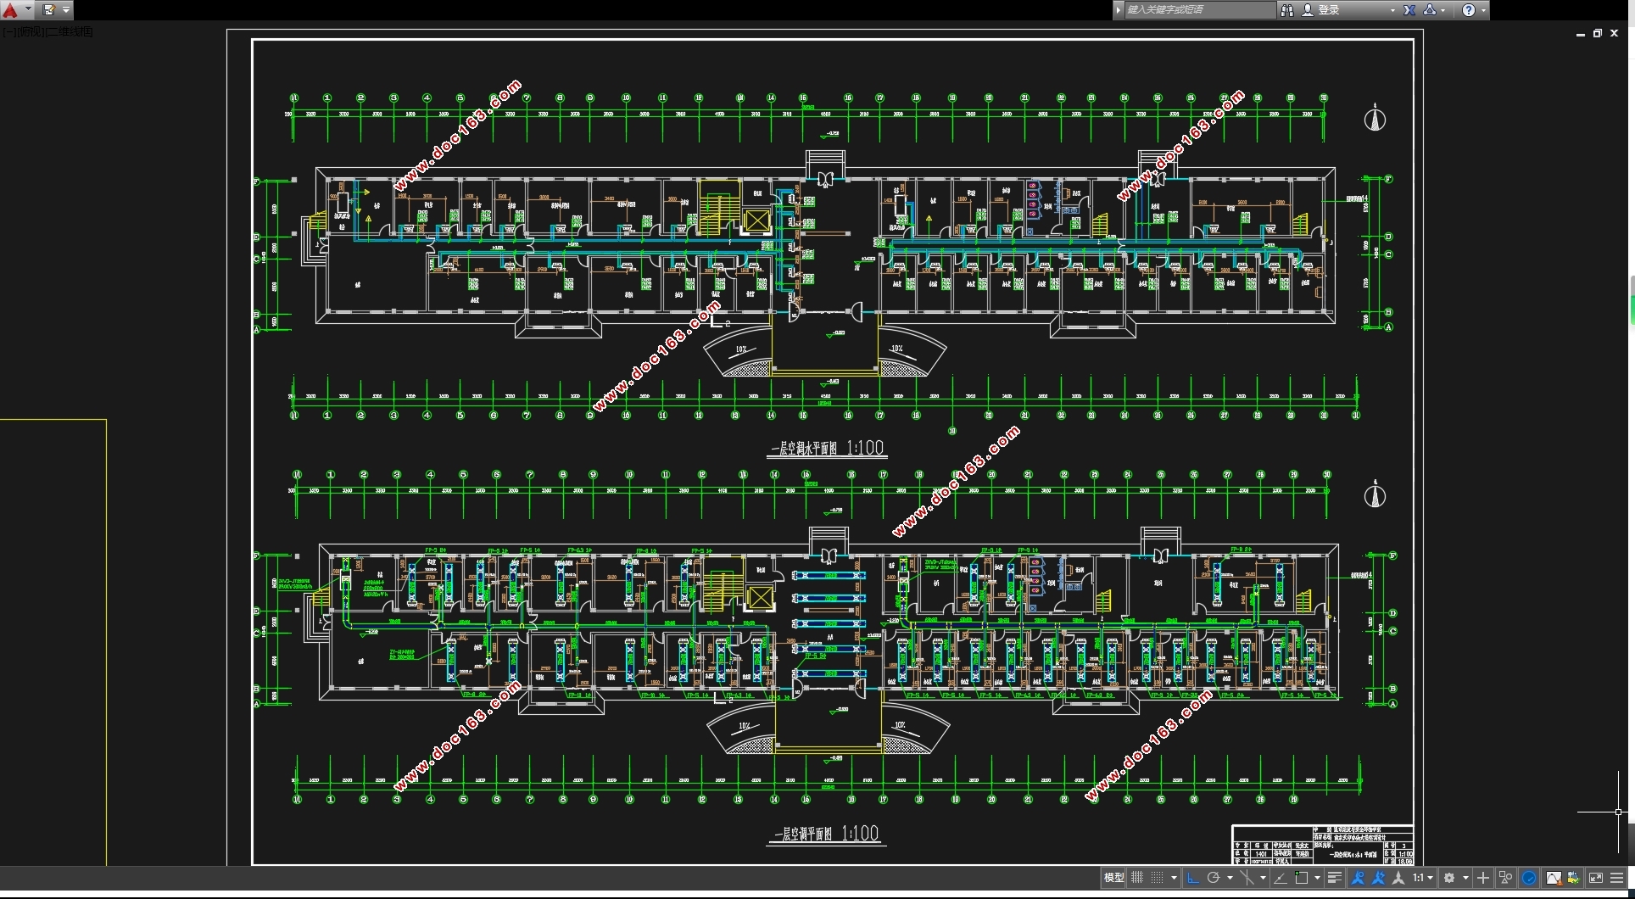Viewport: 1635px width, 899px height.
Task: Click the lineweight display icon
Action: point(1334,878)
